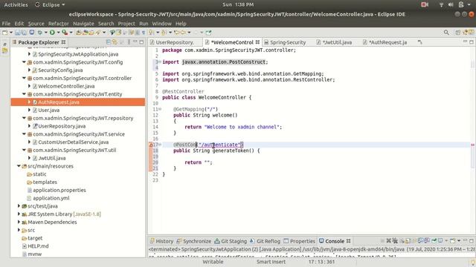Expand the User.java tree node
This screenshot has height=267, width=476.
(x=30, y=110)
